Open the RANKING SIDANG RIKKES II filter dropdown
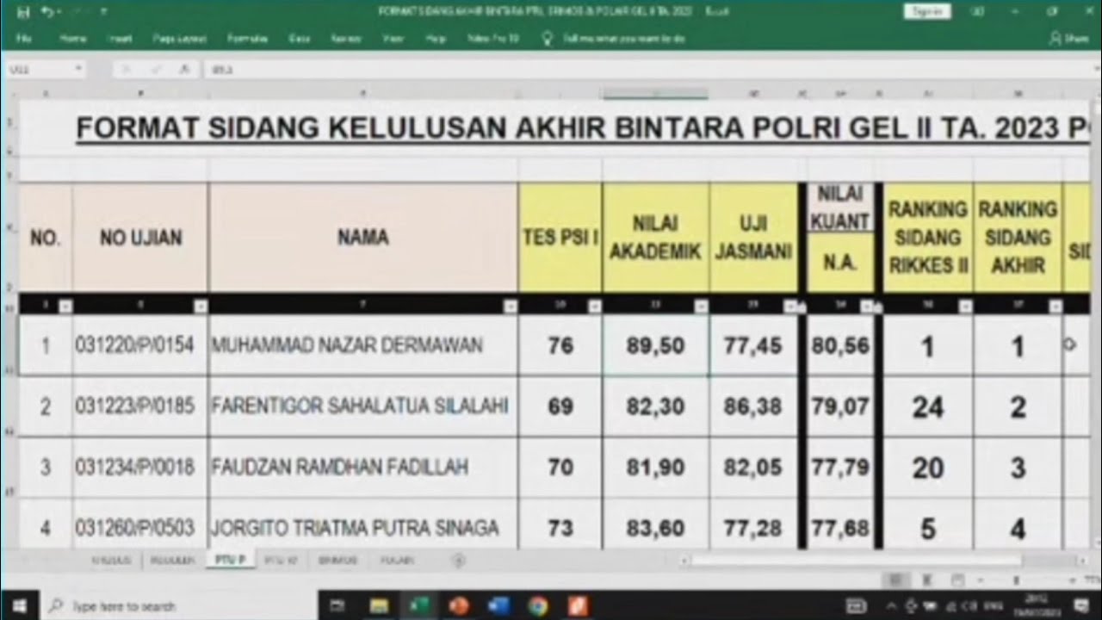 click(x=965, y=305)
